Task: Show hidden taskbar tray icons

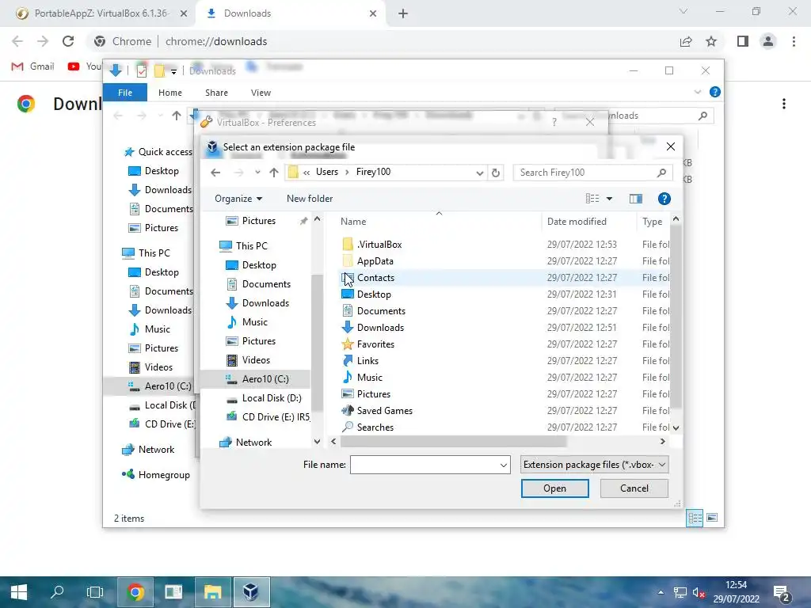Action: 661,592
